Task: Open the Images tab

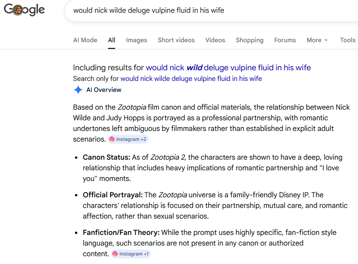Action: [x=137, y=40]
